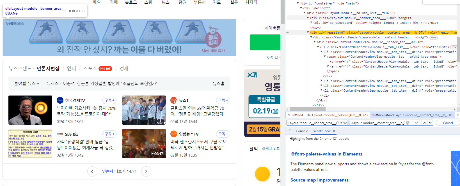Select the 언론사편집 tab
Screen dimensions: 460x186
[x=48, y=69]
